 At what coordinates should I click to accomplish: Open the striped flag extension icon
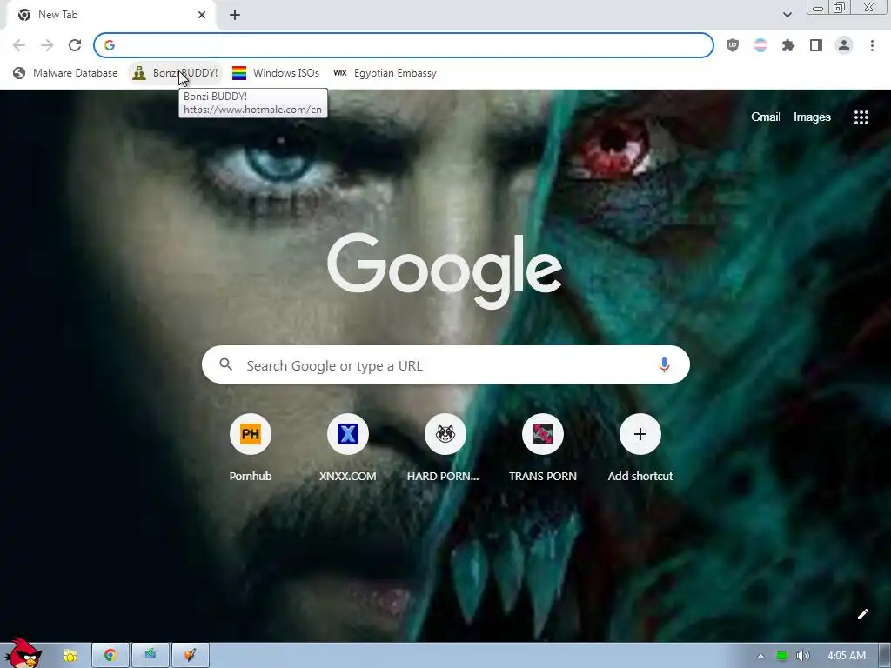[760, 45]
